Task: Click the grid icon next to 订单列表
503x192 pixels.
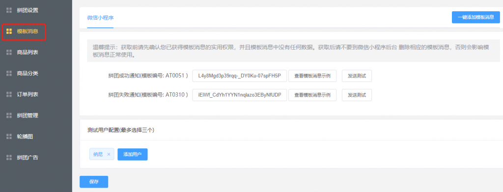Action: tap(9, 95)
